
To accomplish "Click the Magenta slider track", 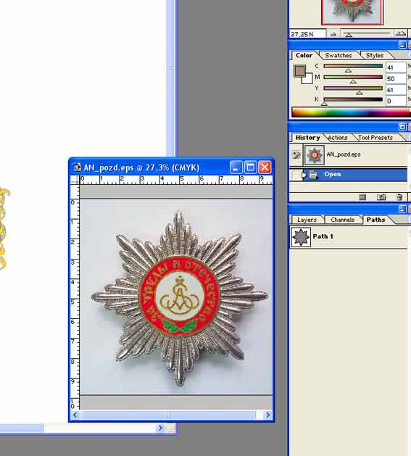I will [353, 78].
